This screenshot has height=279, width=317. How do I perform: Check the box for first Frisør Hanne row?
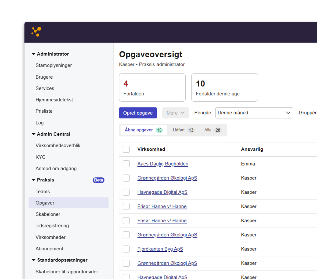coord(126,206)
